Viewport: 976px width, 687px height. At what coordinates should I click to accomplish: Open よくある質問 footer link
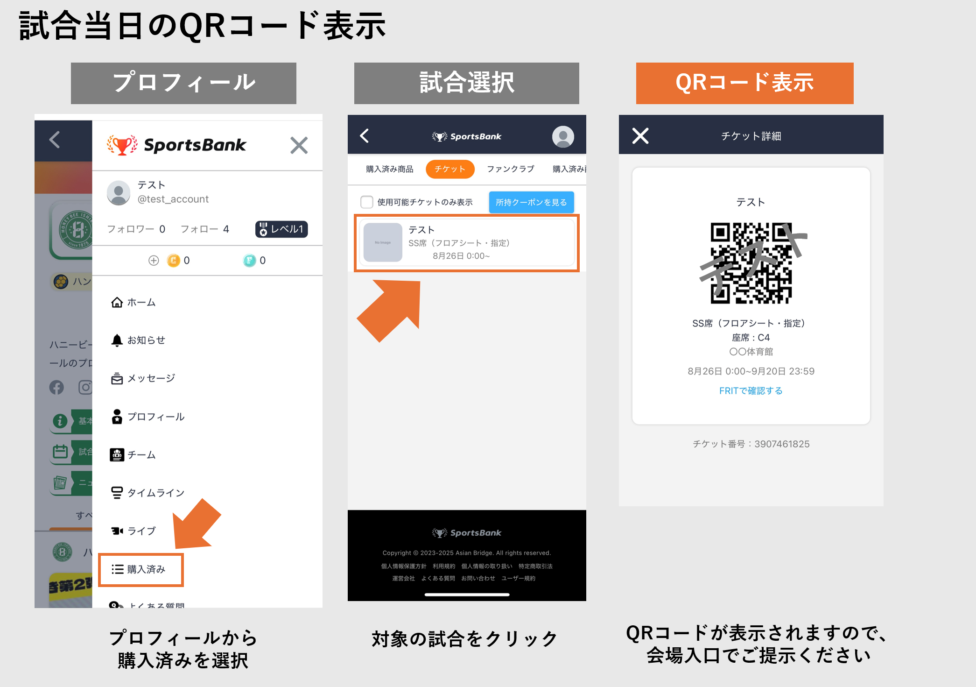pos(438,578)
